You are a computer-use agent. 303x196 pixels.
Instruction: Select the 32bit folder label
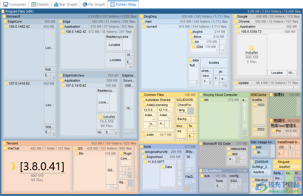199,47
